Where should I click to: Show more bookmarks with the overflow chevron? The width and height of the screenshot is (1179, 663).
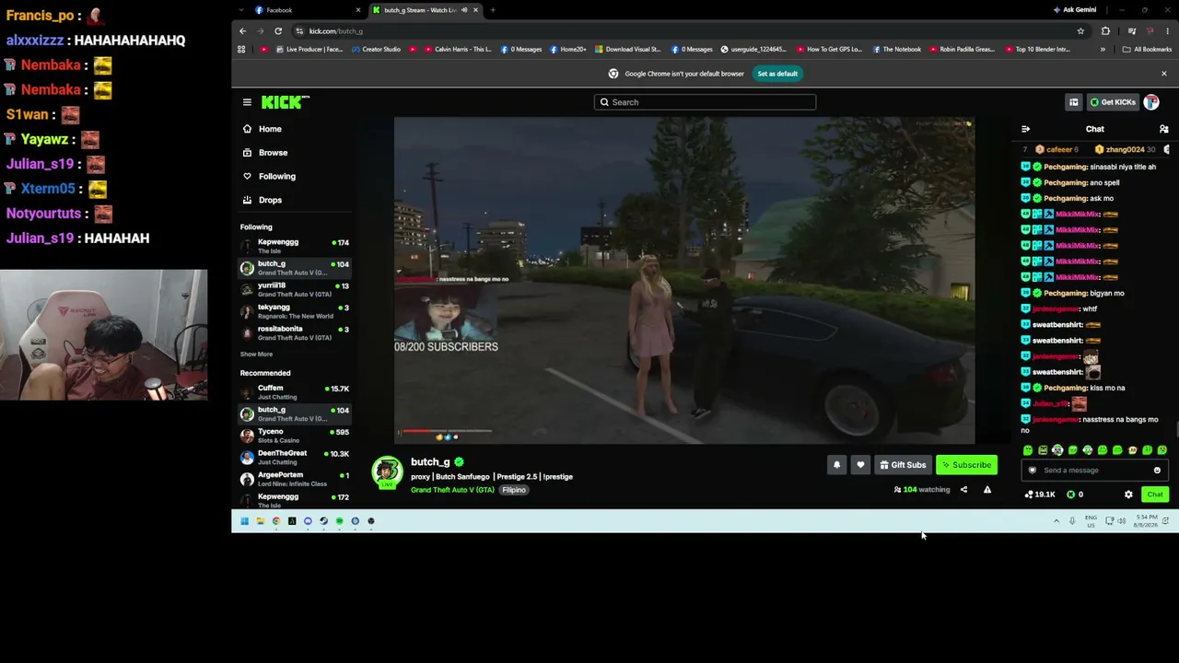click(1103, 50)
